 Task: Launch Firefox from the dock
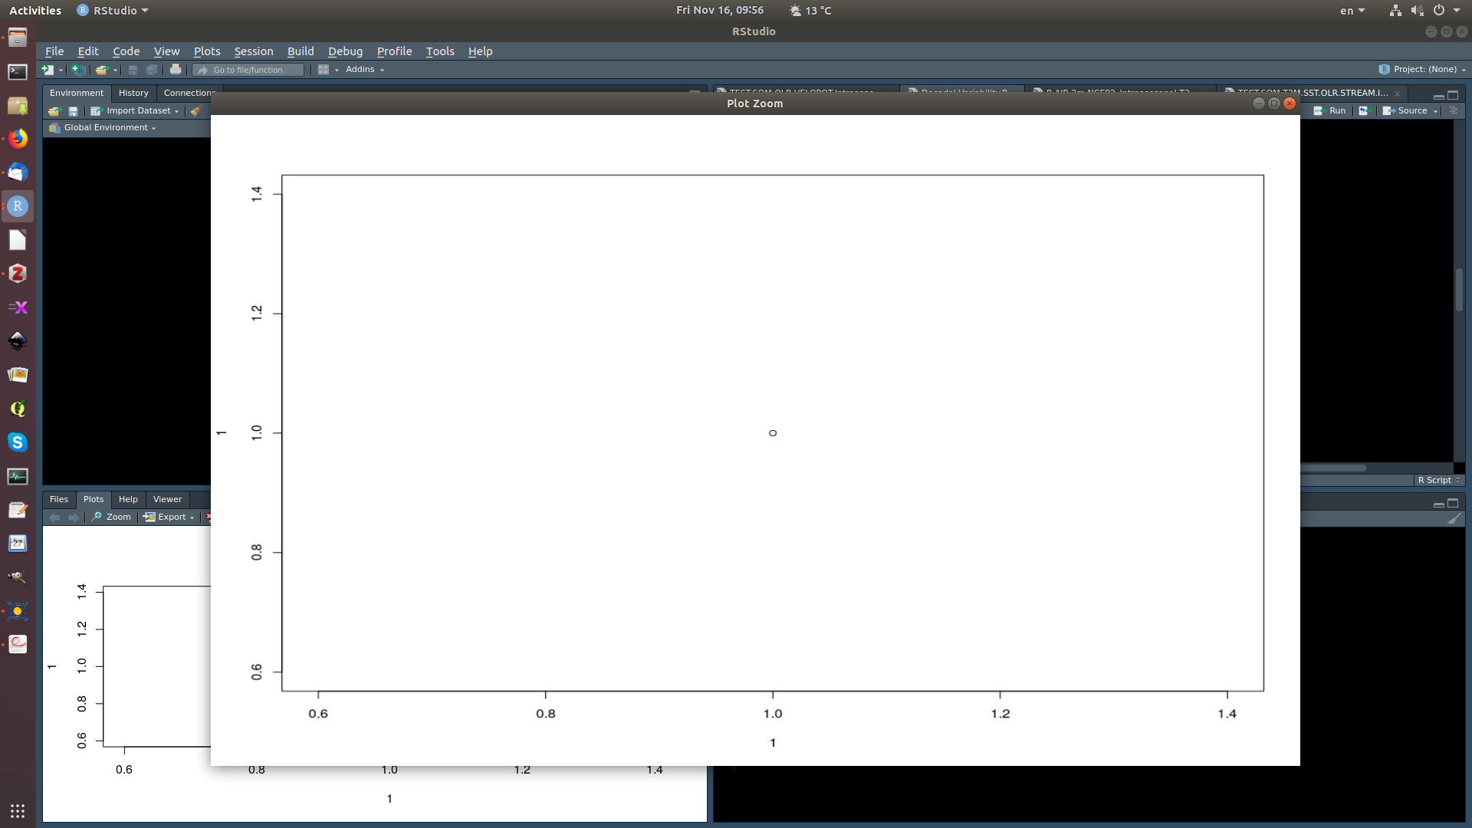coord(17,139)
